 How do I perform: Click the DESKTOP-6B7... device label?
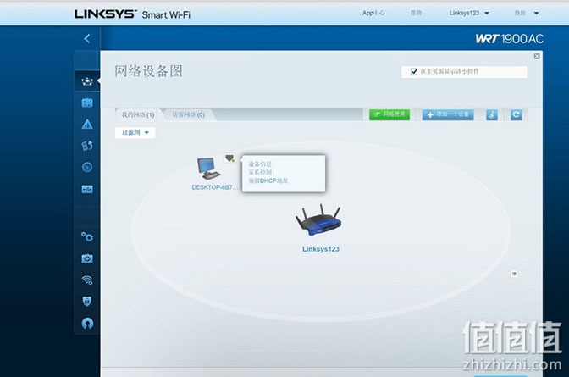point(215,187)
